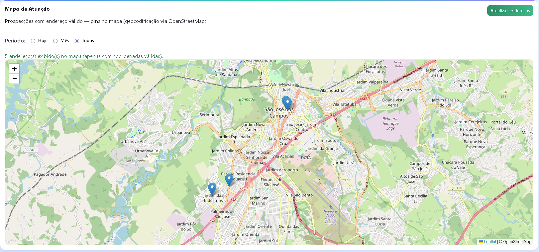Choose the Mês period option
This screenshot has width=539, height=252.
pyautogui.click(x=55, y=41)
